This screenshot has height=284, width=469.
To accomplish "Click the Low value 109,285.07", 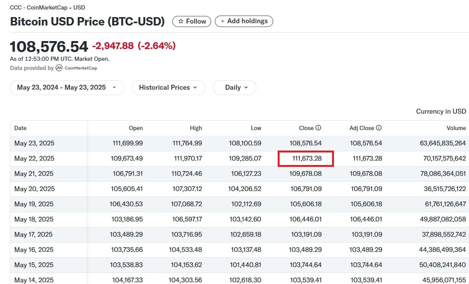I will point(246,159).
